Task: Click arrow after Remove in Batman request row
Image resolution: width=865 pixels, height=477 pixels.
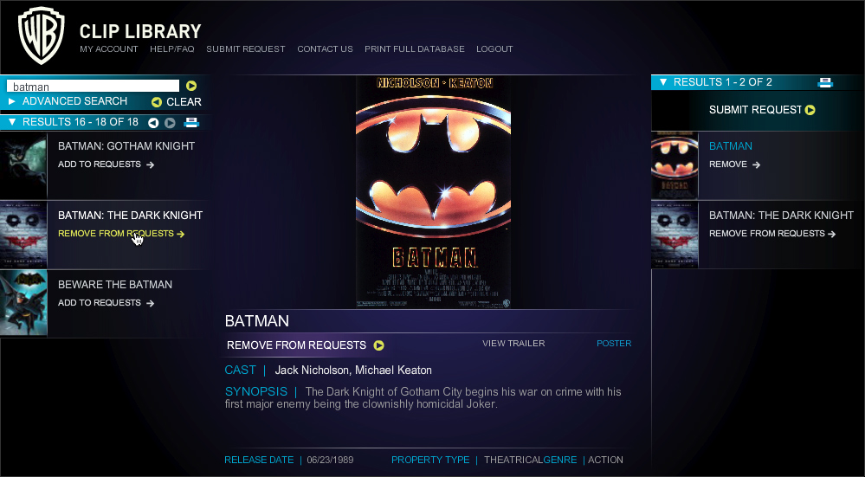Action: 756,164
